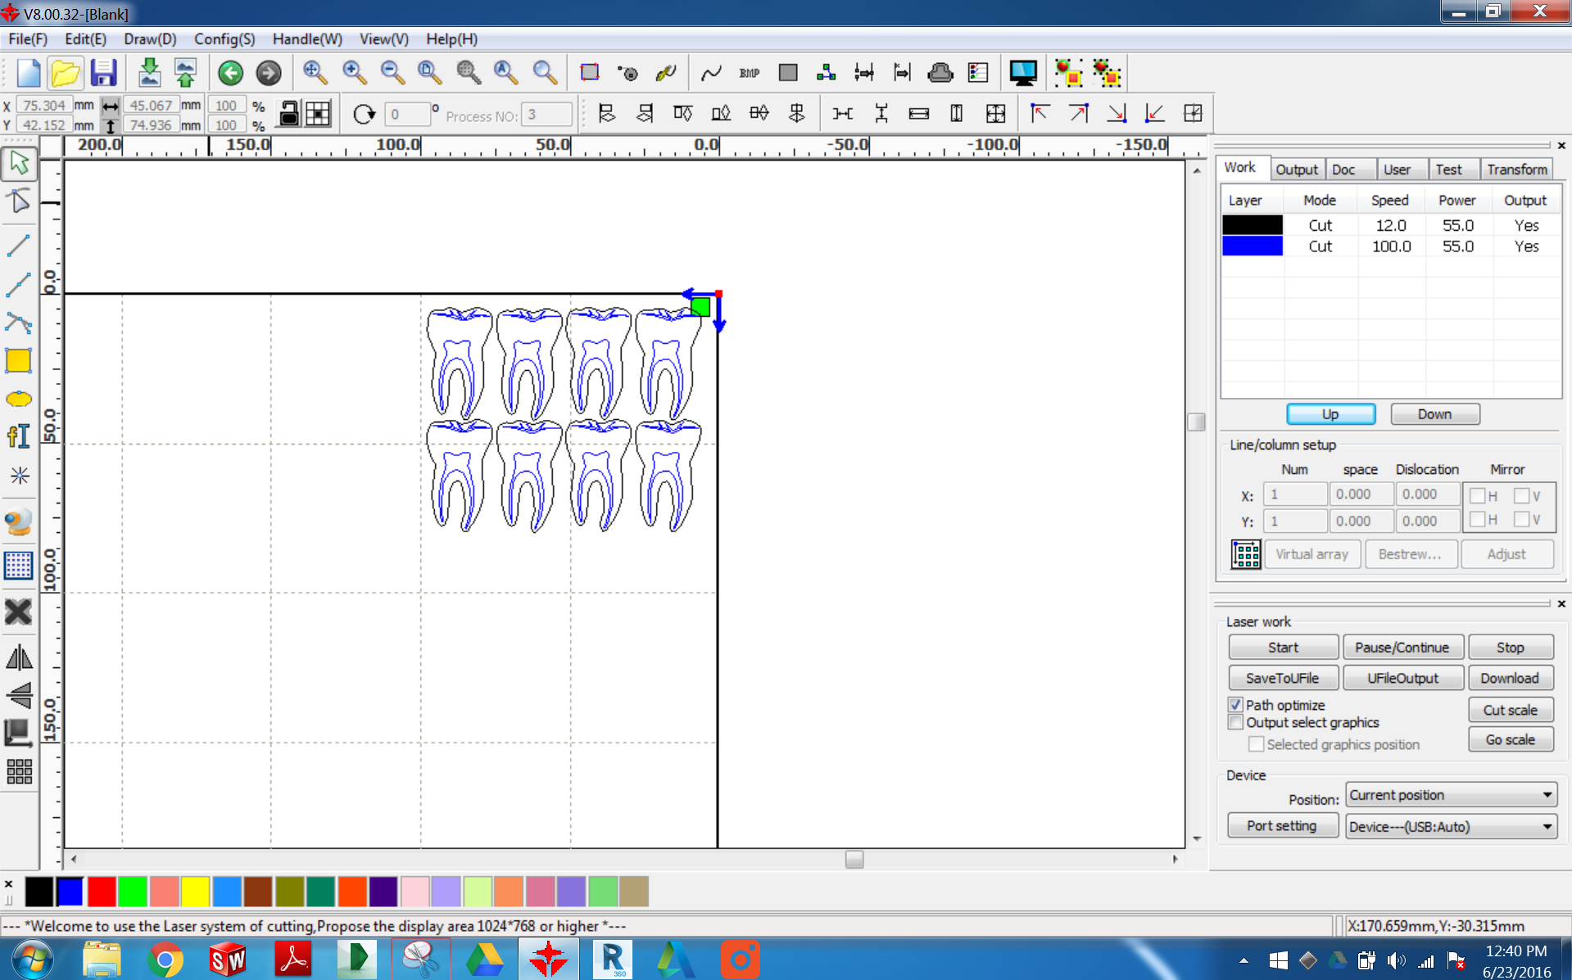This screenshot has width=1572, height=980.
Task: Click the spline curve tool in toolbar
Action: pos(710,73)
